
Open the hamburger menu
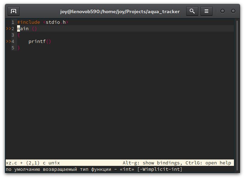click(206, 11)
